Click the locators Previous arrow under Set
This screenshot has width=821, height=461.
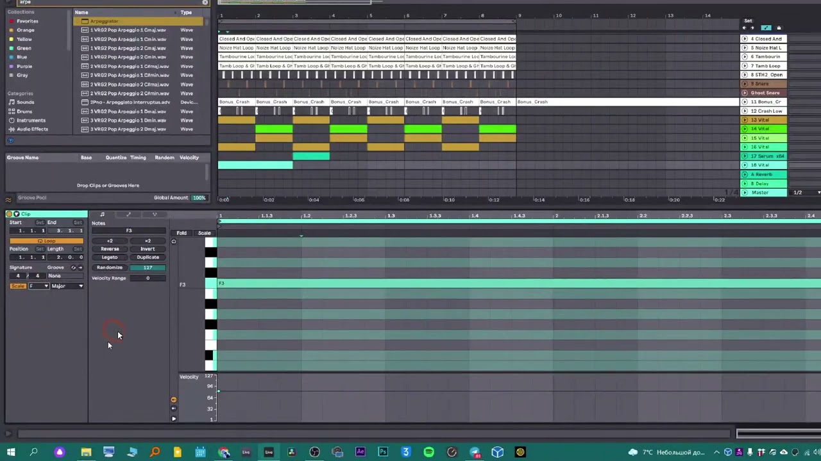click(x=745, y=28)
